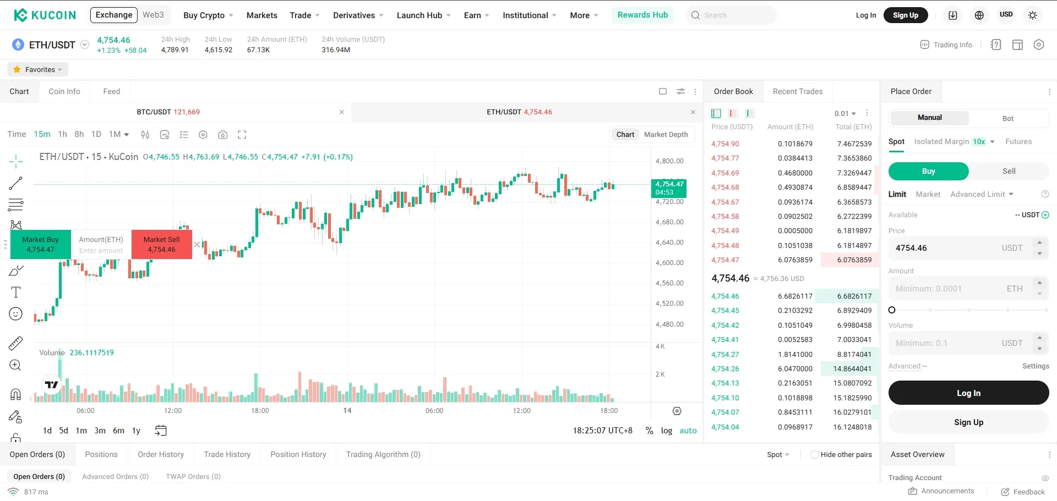Switch to the Coin Info tab

coord(64,91)
